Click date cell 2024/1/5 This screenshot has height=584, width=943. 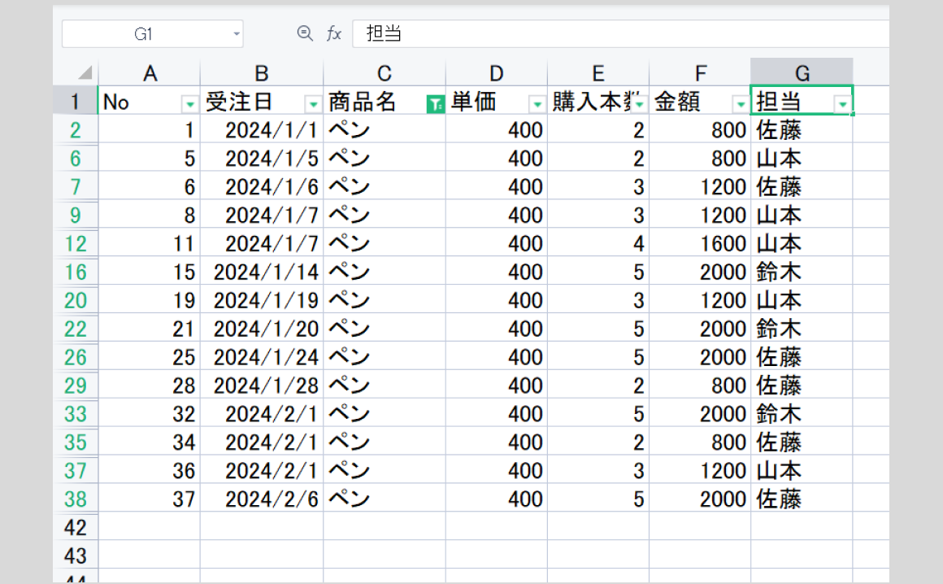[262, 158]
